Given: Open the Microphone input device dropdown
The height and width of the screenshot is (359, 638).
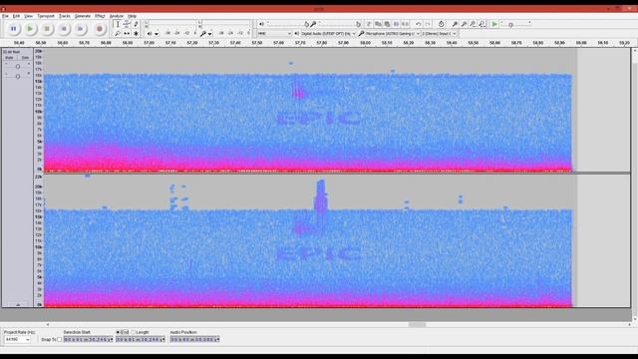Looking at the screenshot, I should tap(392, 33).
